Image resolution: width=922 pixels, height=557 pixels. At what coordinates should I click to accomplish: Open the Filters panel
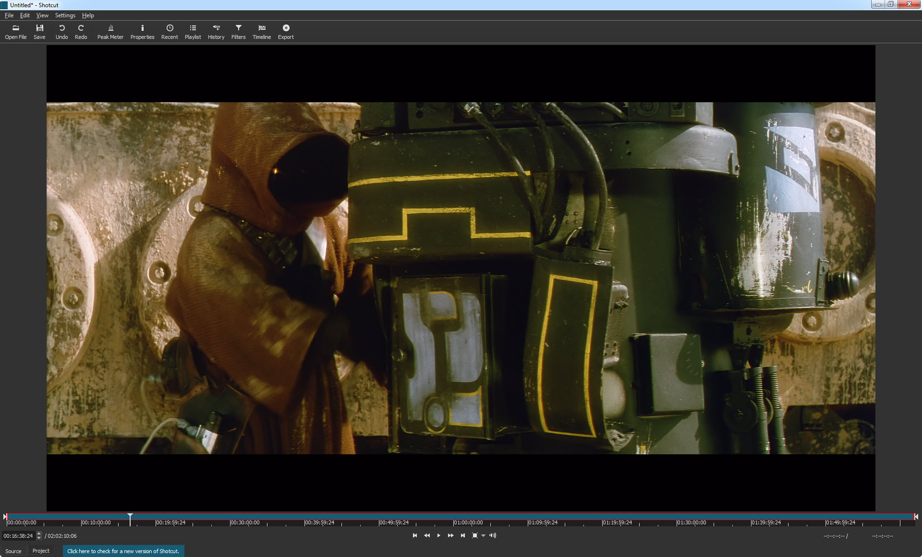(x=238, y=32)
